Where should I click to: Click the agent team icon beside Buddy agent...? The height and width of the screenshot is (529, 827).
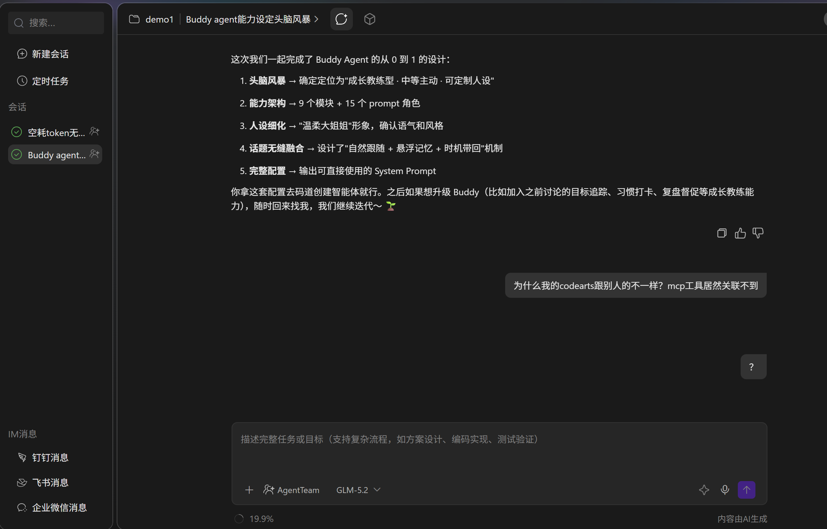[x=94, y=154]
